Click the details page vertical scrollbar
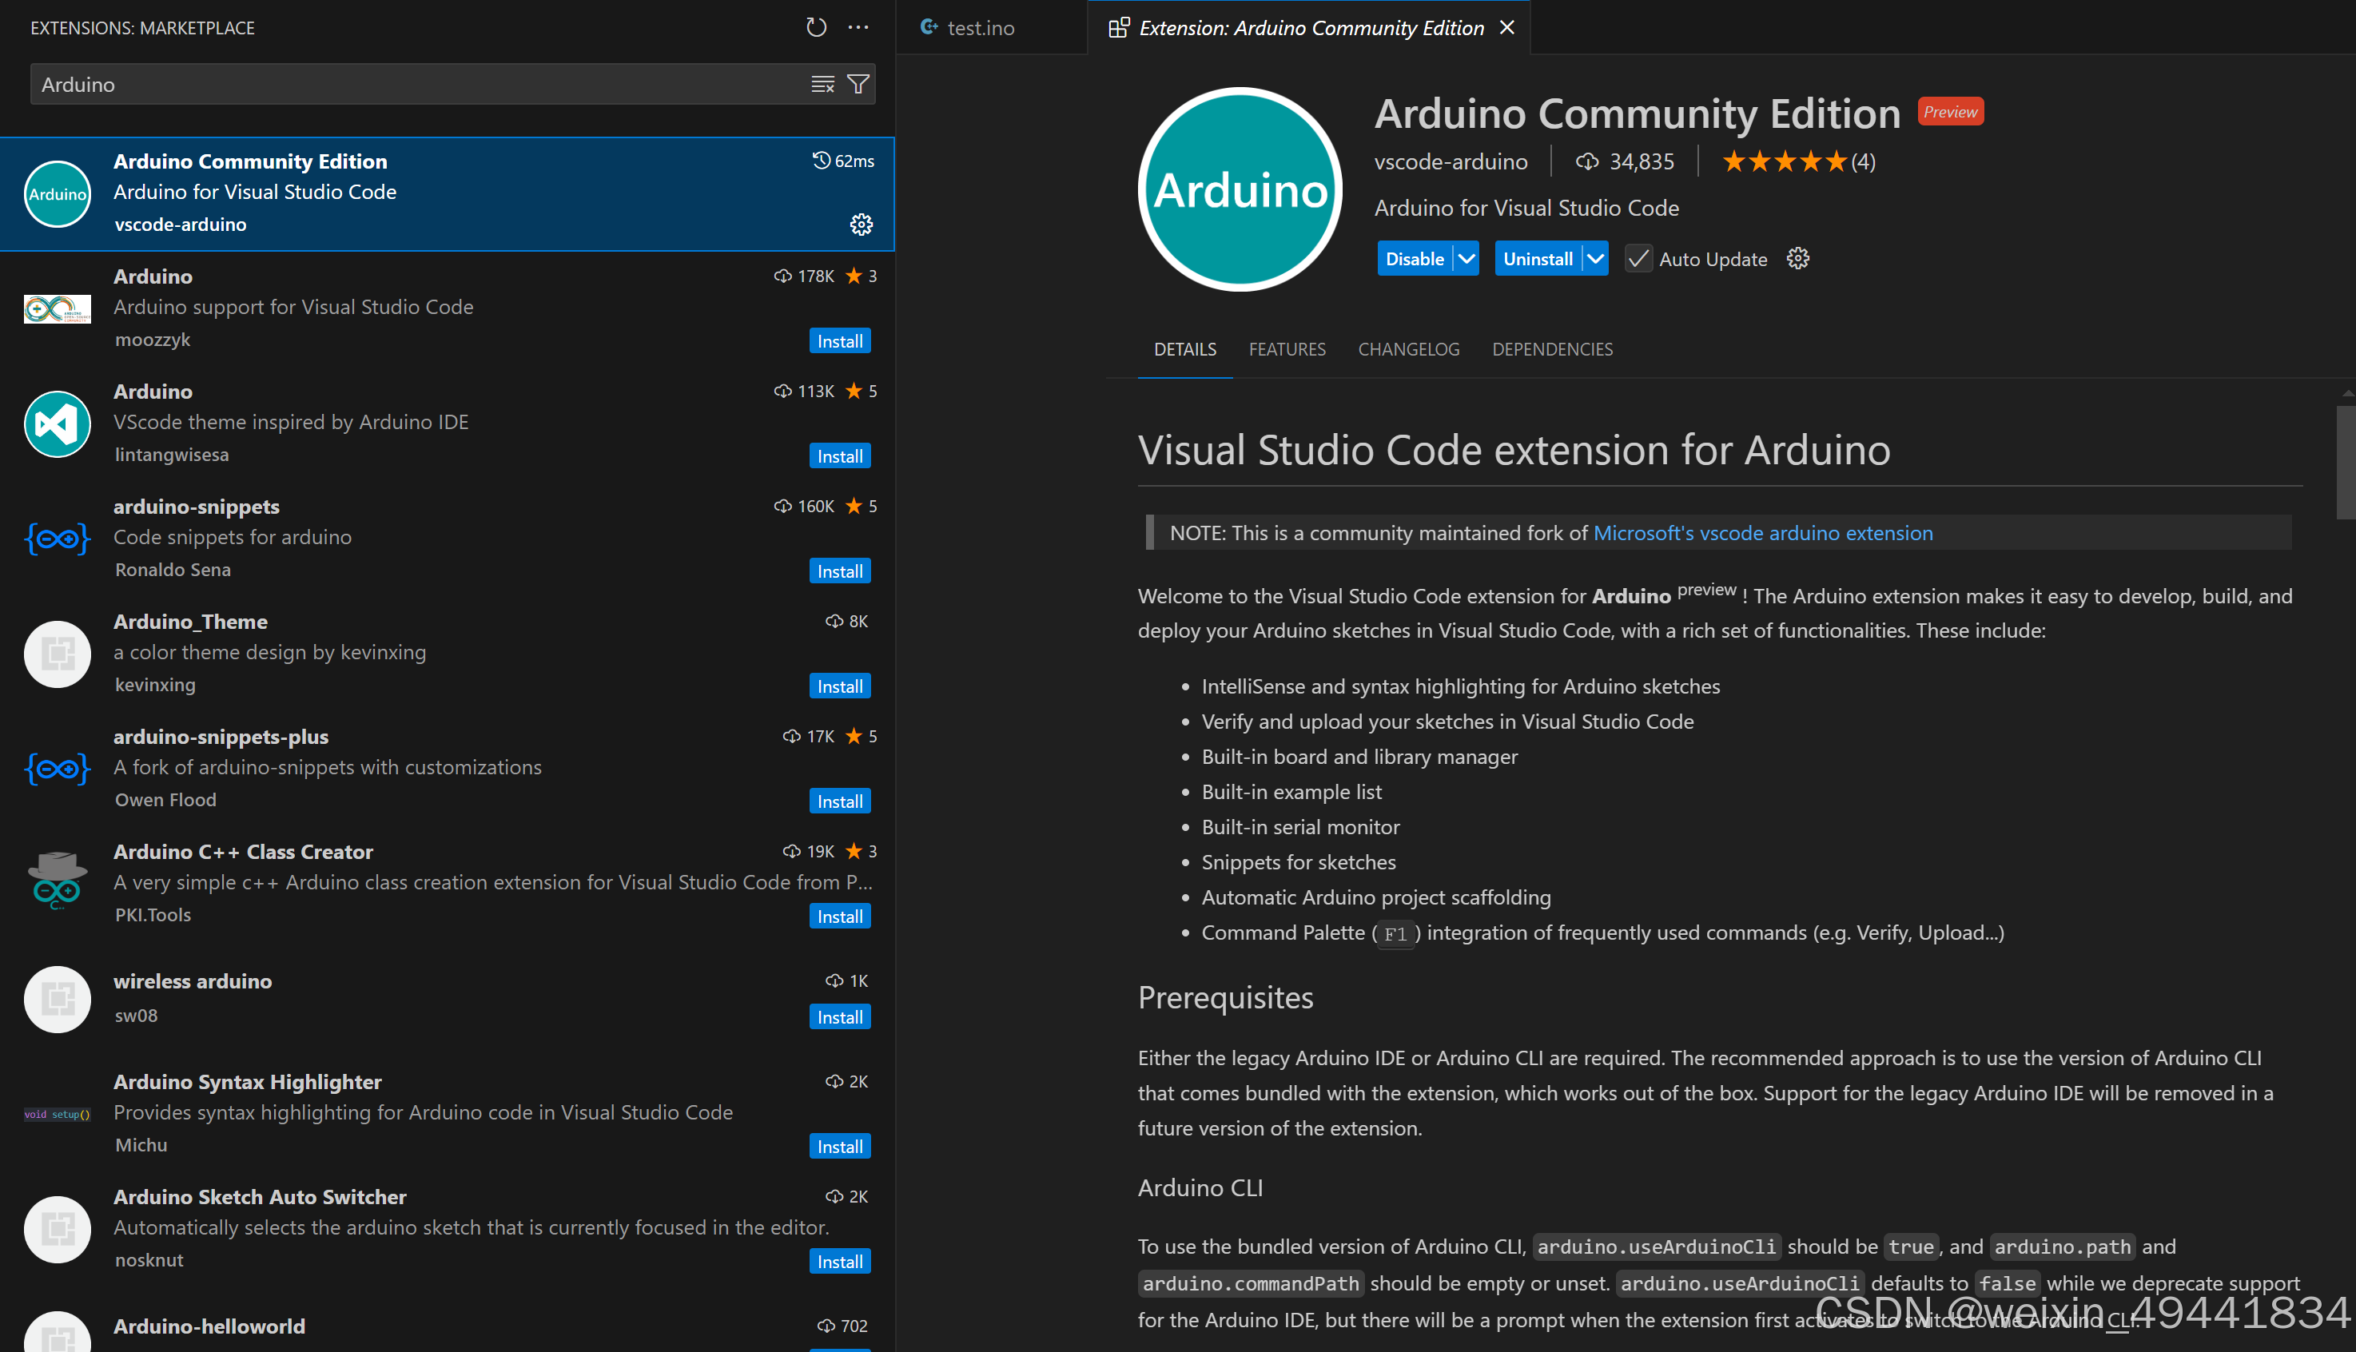Viewport: 2356px width, 1352px height. click(x=2345, y=463)
